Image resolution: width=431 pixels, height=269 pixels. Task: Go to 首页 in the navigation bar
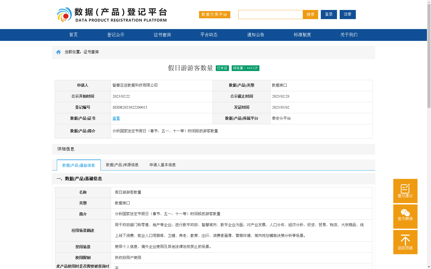73,35
